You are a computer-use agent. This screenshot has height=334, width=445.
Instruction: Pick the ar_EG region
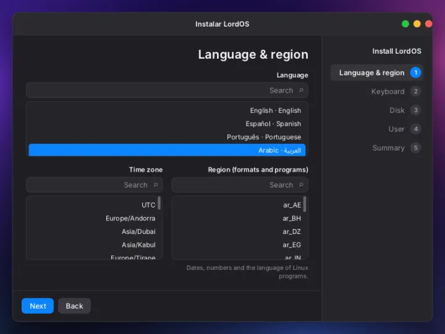click(238, 244)
